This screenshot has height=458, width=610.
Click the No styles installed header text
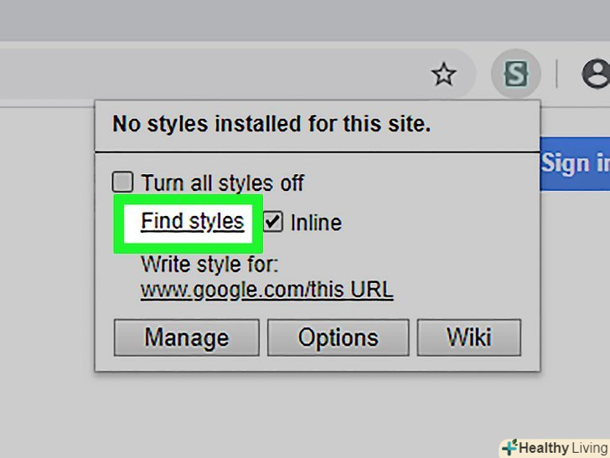point(271,125)
